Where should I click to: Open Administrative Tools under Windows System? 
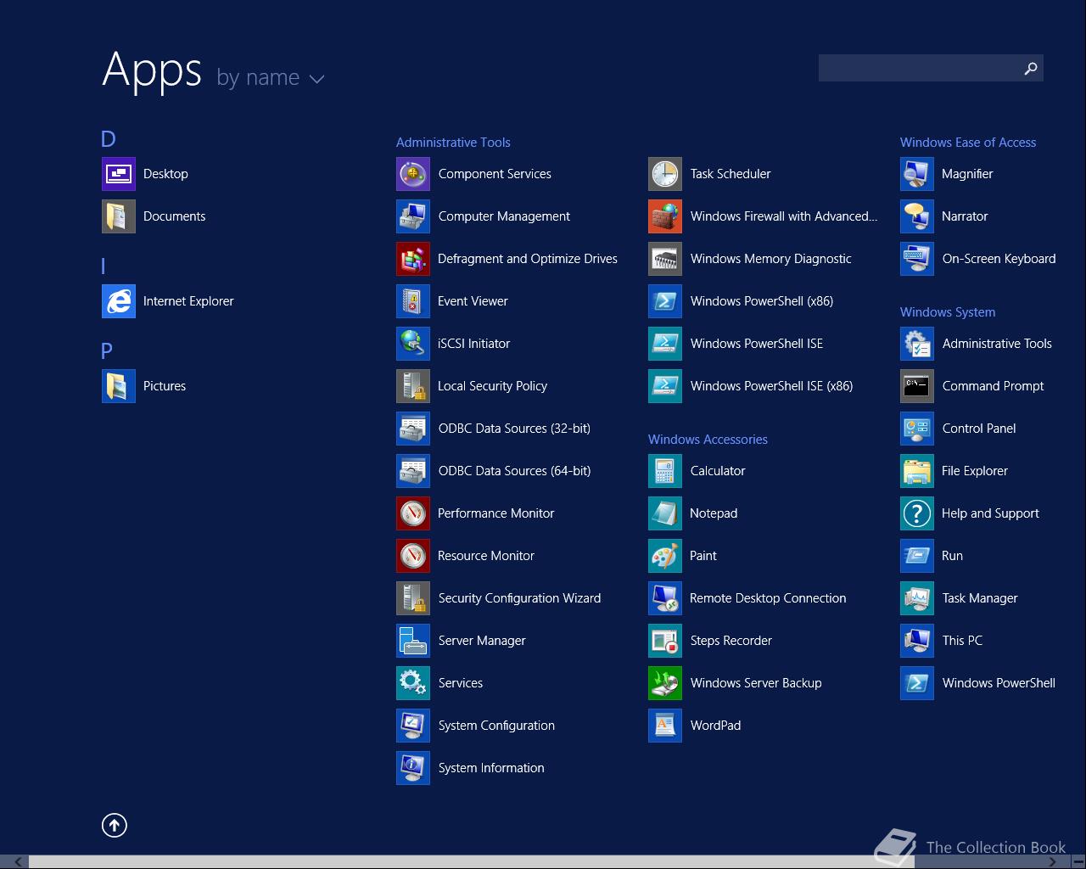click(917, 344)
